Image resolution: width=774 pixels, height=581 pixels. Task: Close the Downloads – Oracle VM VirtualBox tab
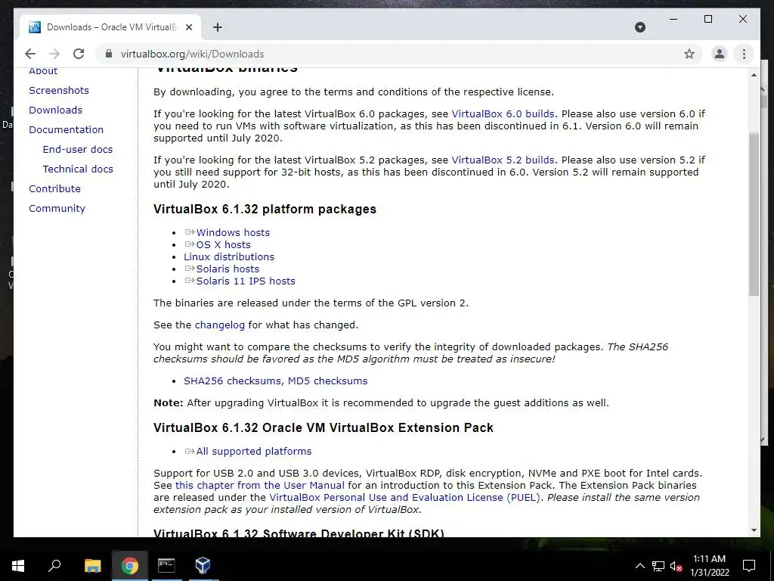[188, 27]
